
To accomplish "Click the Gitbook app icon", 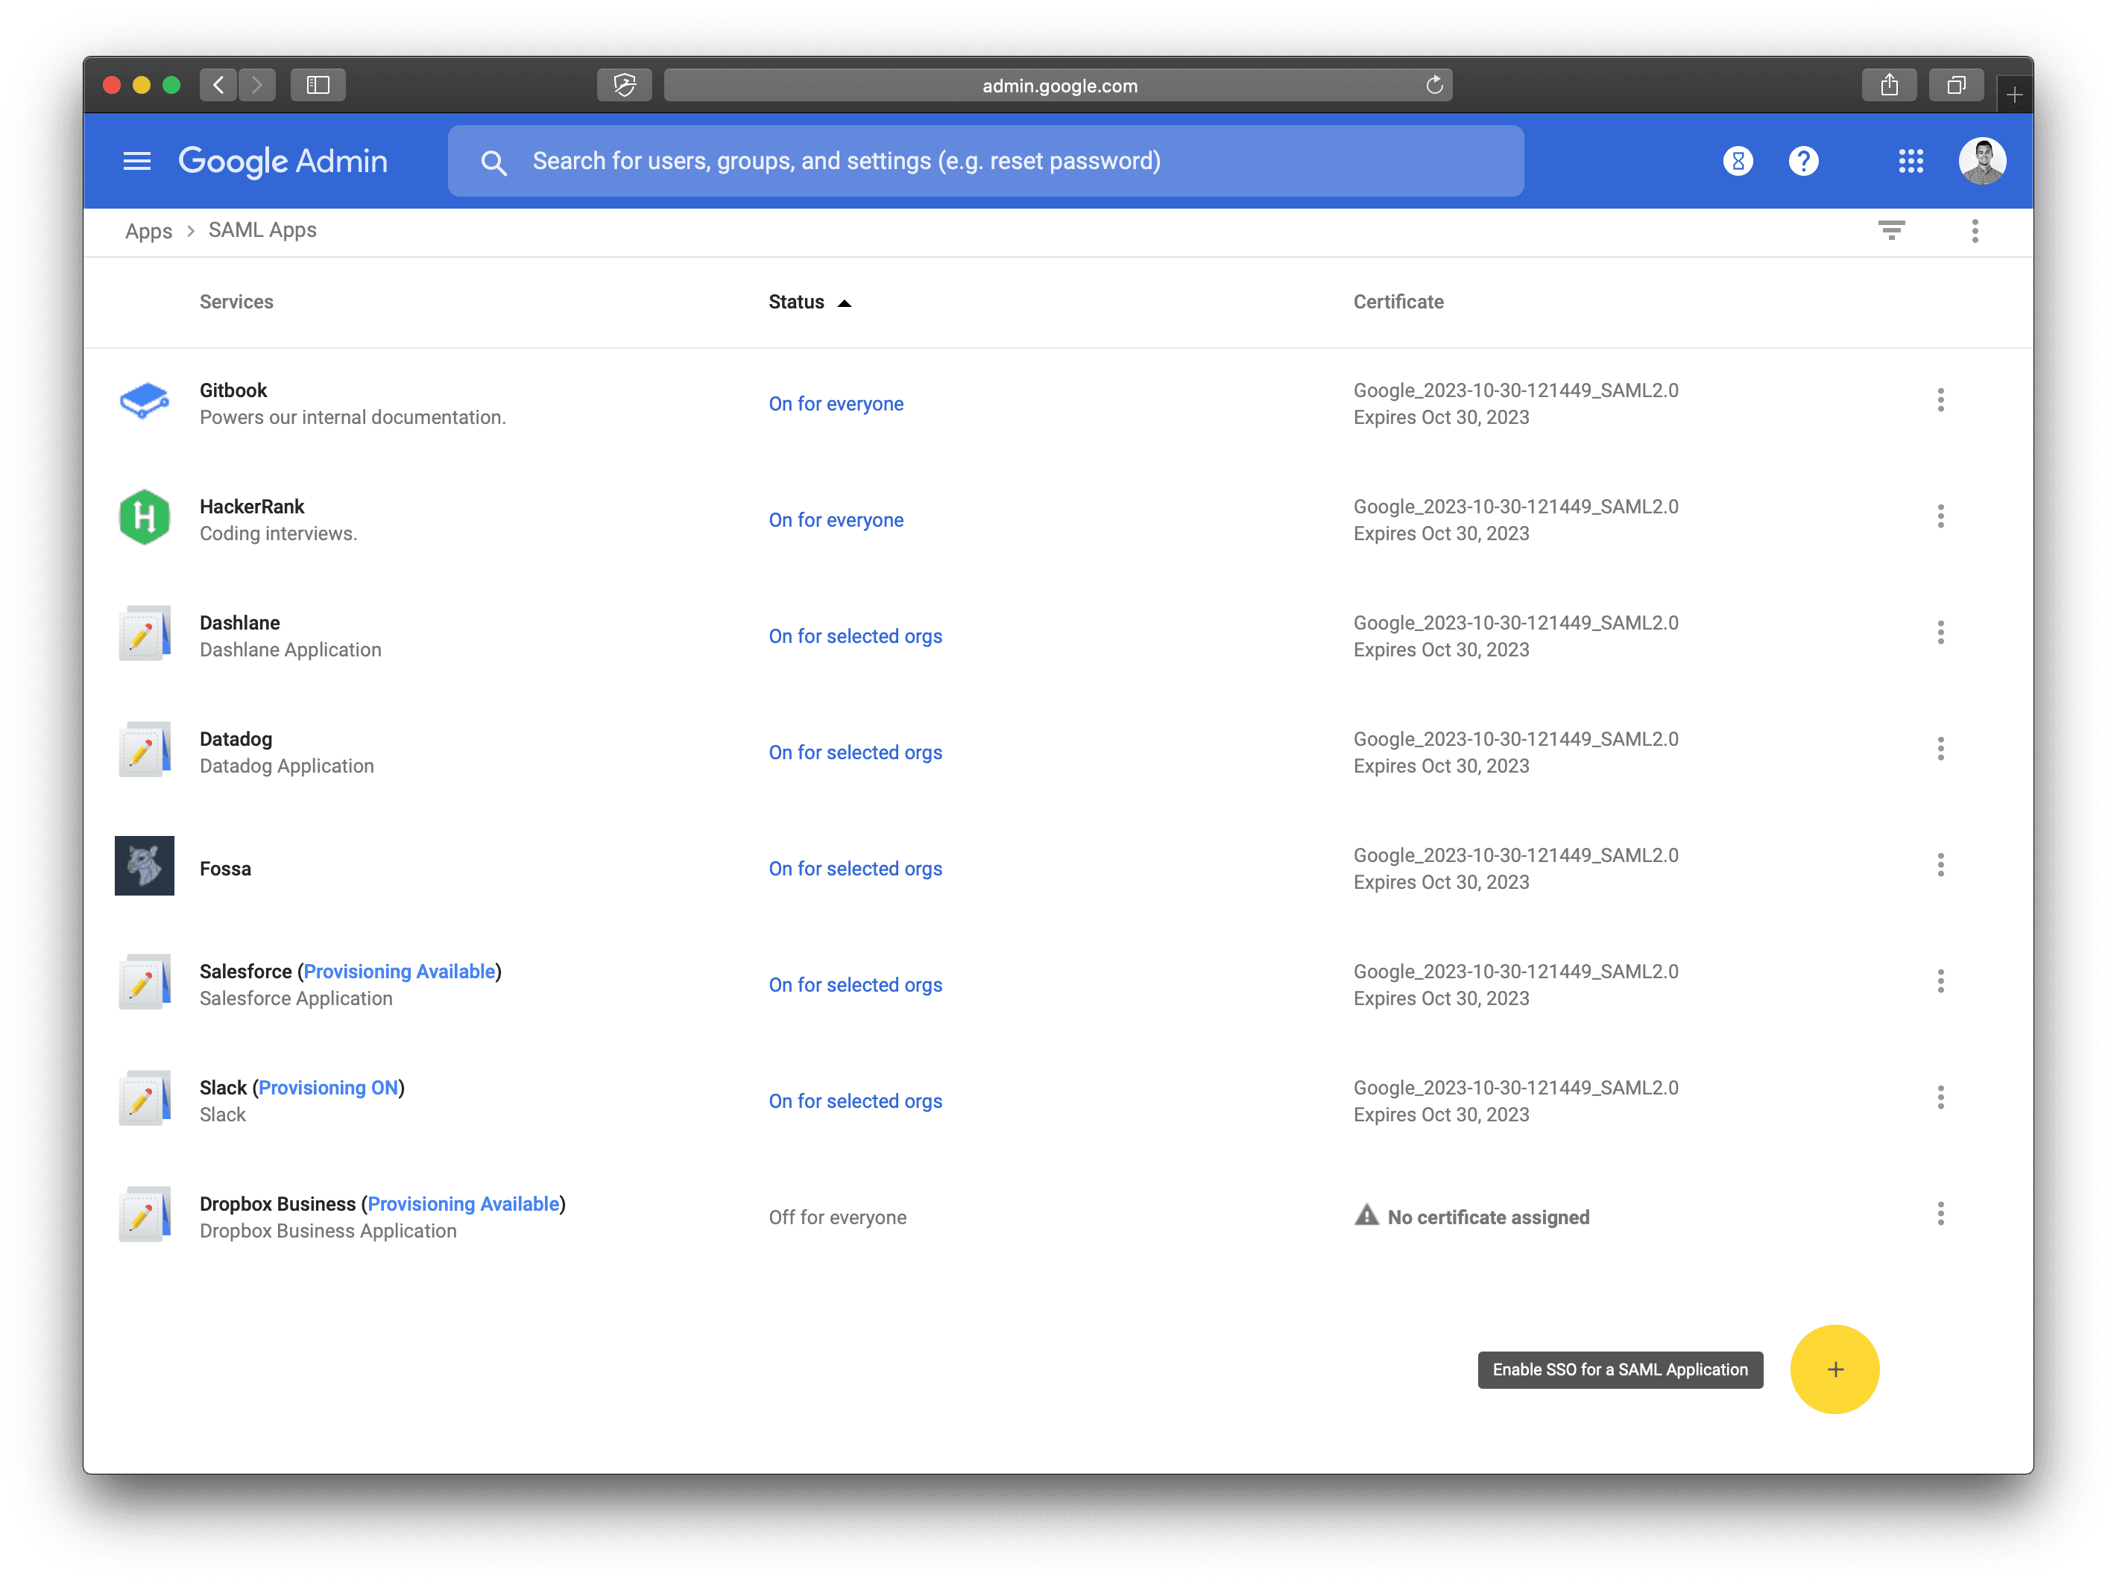I will coord(145,402).
